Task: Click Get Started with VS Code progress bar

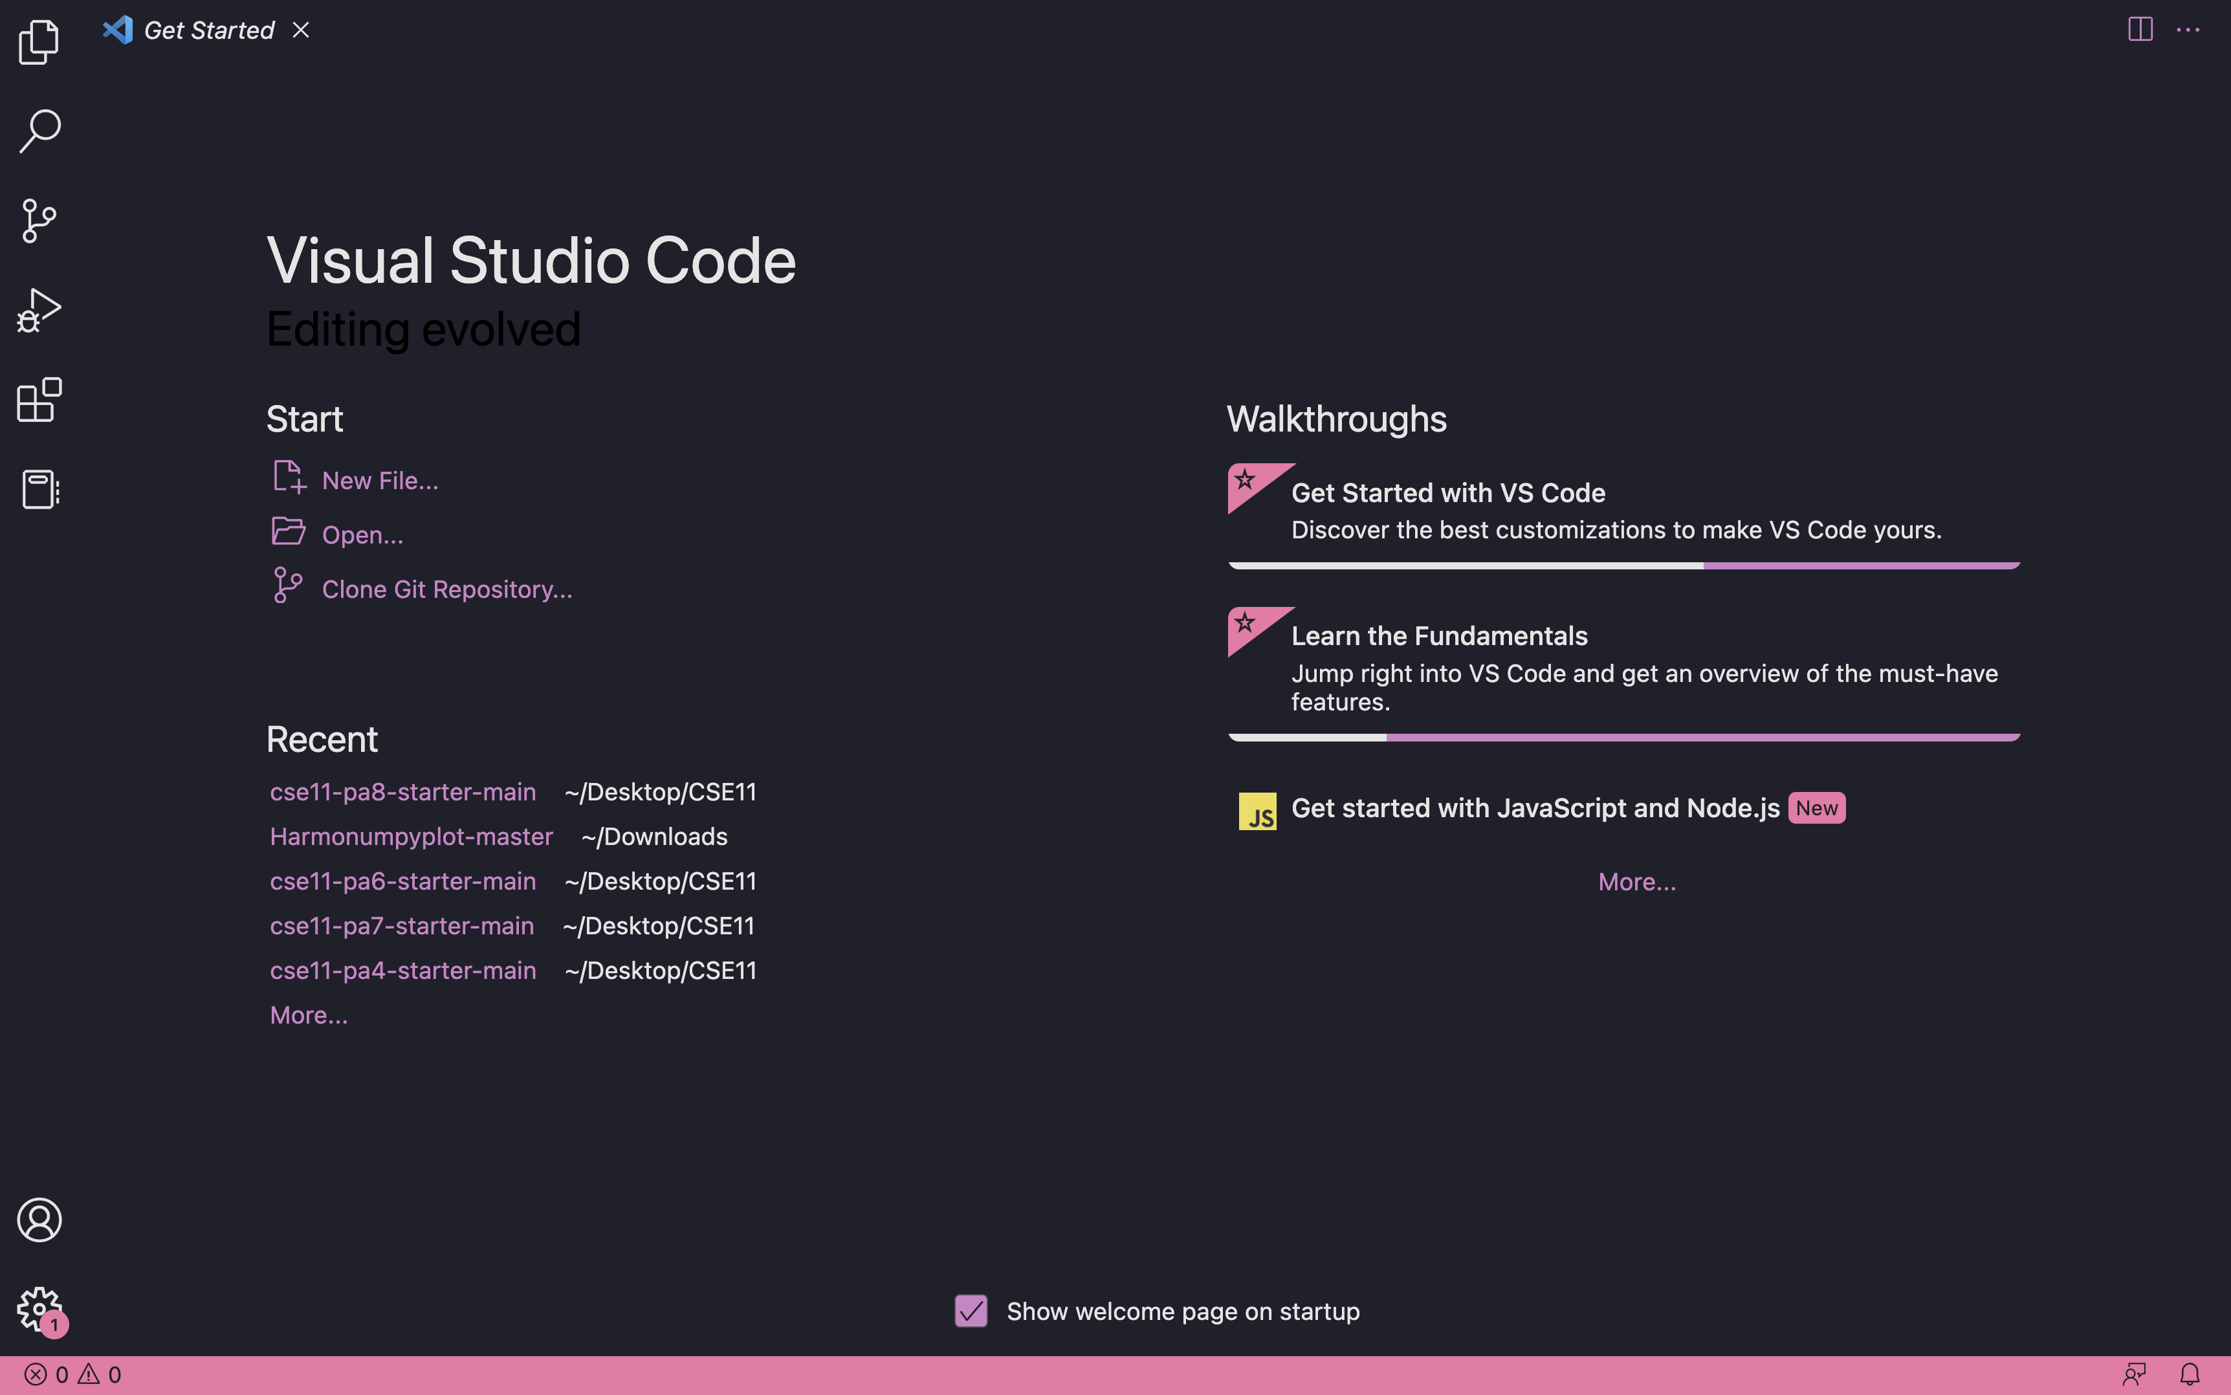Action: (1624, 566)
